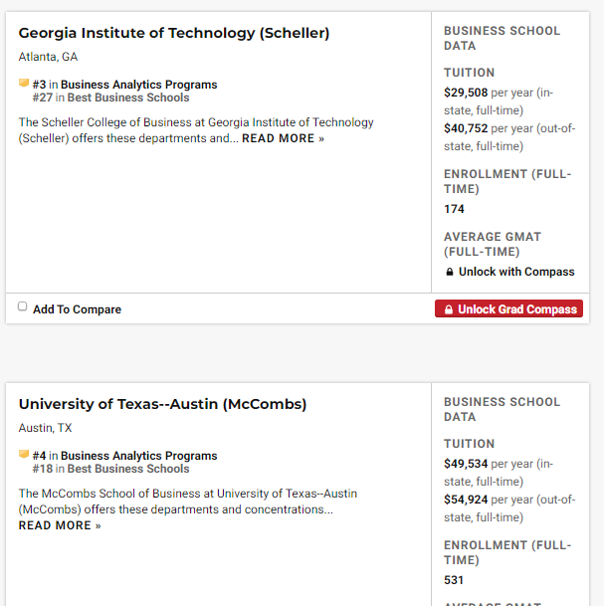Expand READ MORE for the Scheller description
This screenshot has width=604, height=606.
[283, 139]
